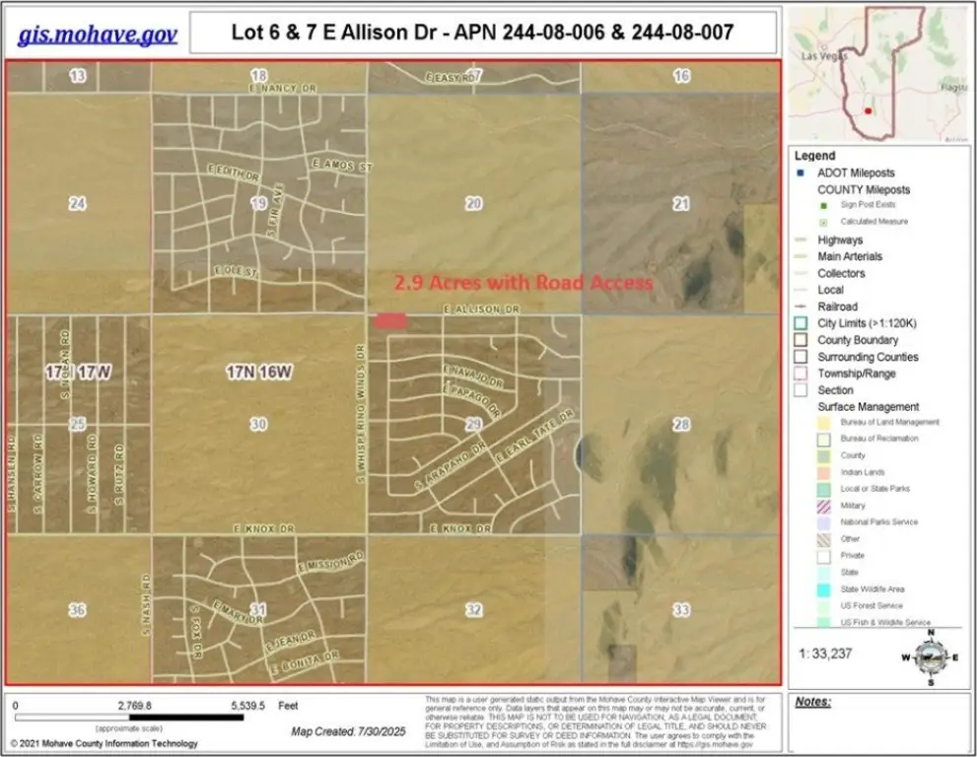Click the compass rose north arrow icon
977x757 pixels.
[931, 654]
